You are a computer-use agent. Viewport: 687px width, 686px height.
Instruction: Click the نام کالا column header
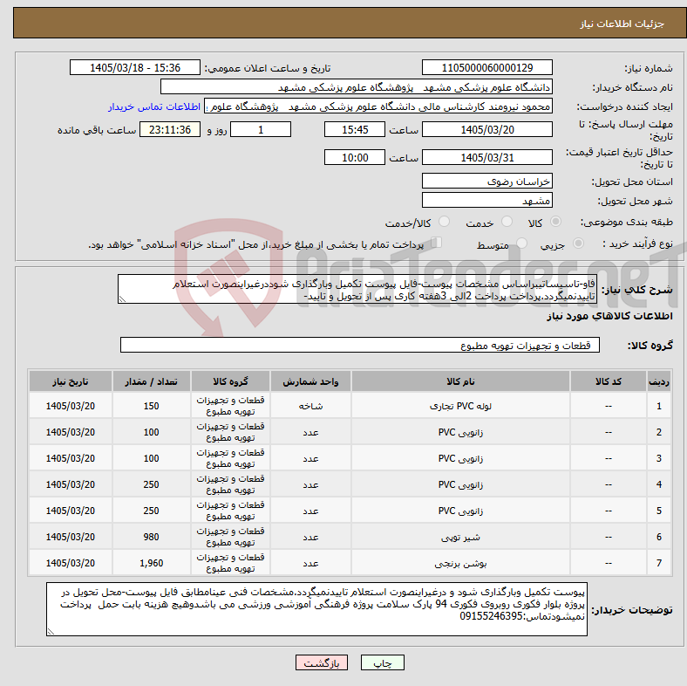(x=460, y=381)
